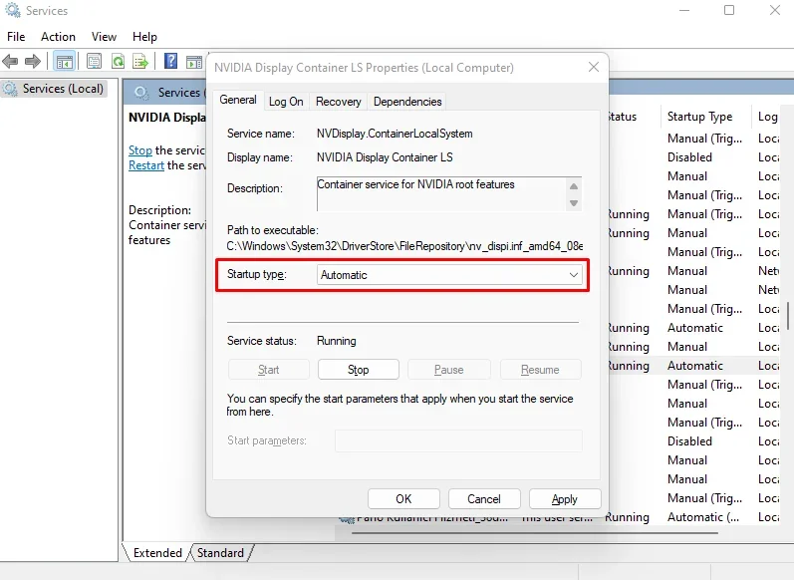The image size is (794, 580).
Task: Click the greyed Pause button
Action: pos(448,370)
